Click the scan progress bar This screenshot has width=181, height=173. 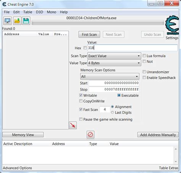[98, 23]
